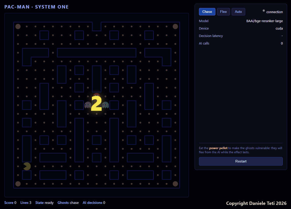Click the red ghost above the countdown
Screen dimensions: 291x209
96,95
